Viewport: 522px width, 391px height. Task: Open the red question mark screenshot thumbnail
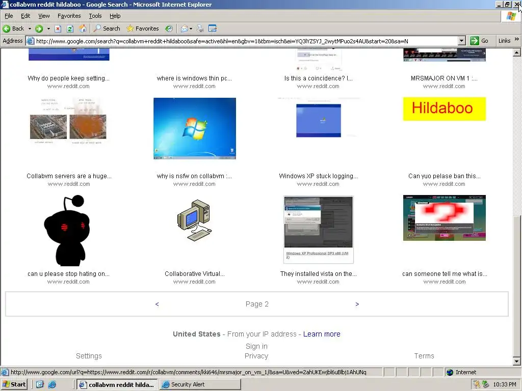(x=445, y=218)
